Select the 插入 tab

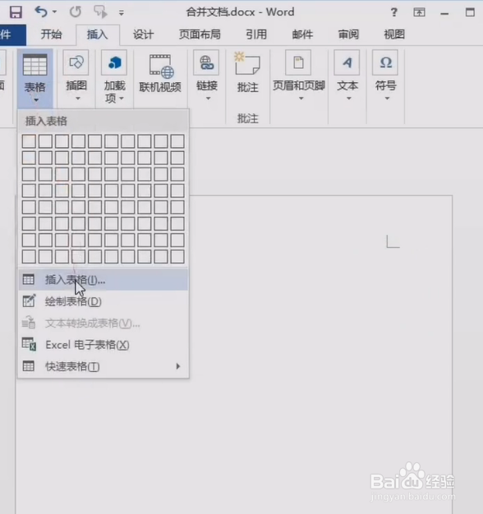coord(98,34)
